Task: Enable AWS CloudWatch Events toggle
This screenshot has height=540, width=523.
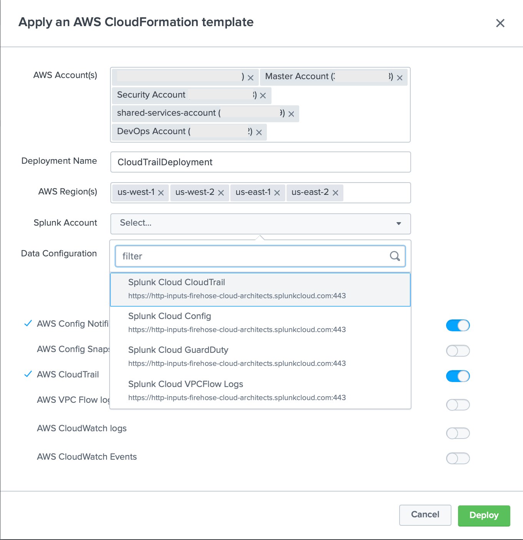Action: pyautogui.click(x=458, y=458)
